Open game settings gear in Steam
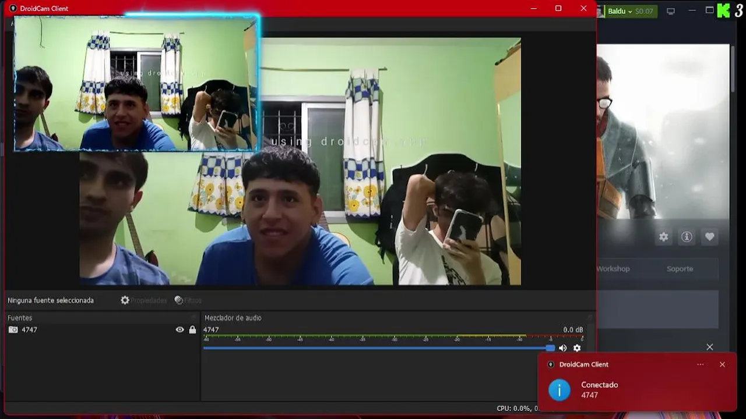This screenshot has height=419, width=746. [x=664, y=237]
